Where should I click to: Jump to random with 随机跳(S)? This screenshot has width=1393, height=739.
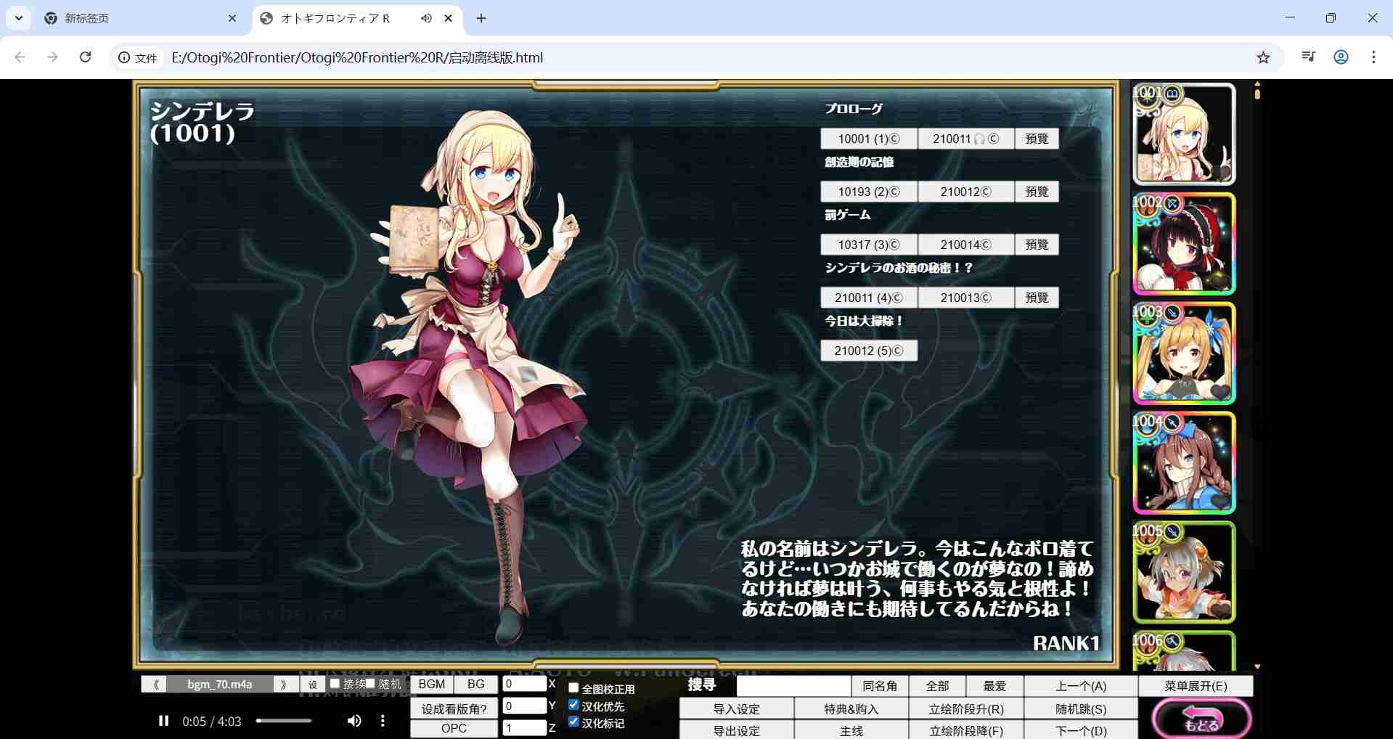tap(1081, 709)
